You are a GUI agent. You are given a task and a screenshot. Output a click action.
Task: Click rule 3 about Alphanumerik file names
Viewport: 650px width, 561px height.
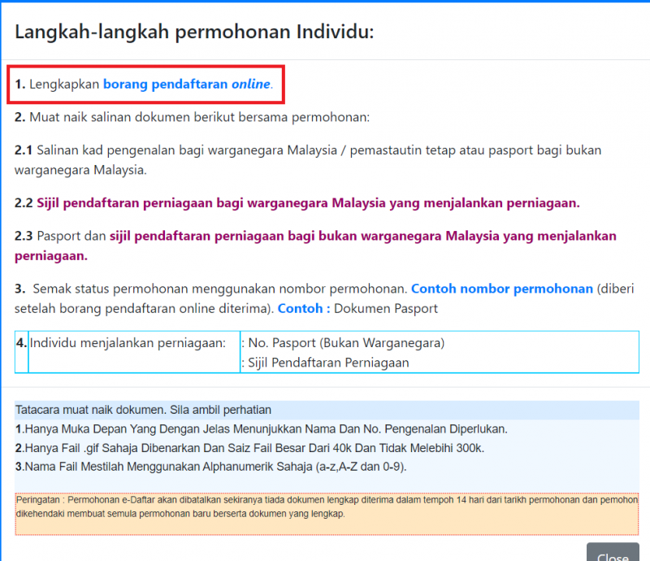[x=210, y=467]
